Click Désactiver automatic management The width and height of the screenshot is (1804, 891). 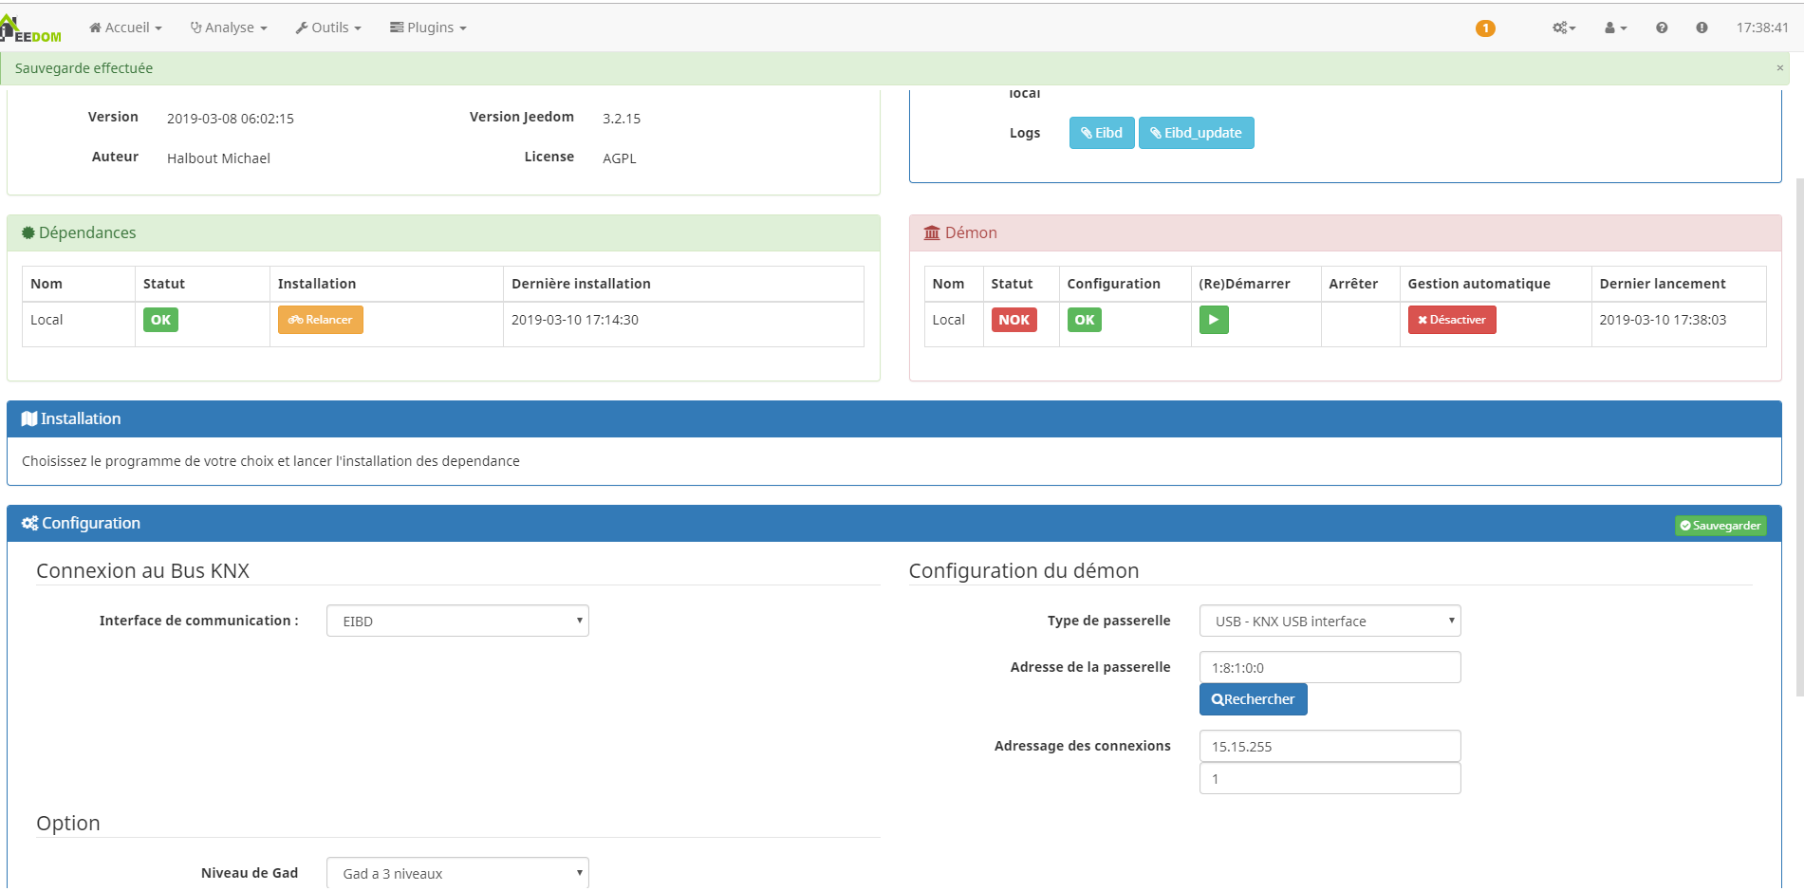(1452, 320)
